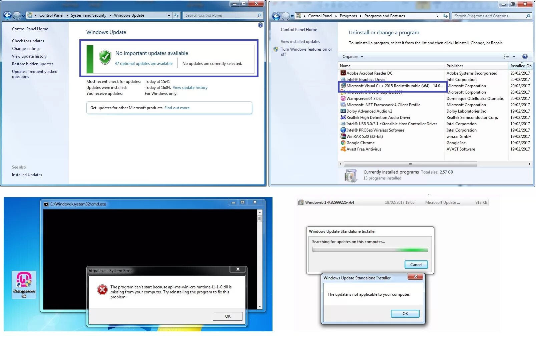Click the Adobe Acrobat Reader DC icon
Image resolution: width=536 pixels, height=347 pixels.
(343, 73)
